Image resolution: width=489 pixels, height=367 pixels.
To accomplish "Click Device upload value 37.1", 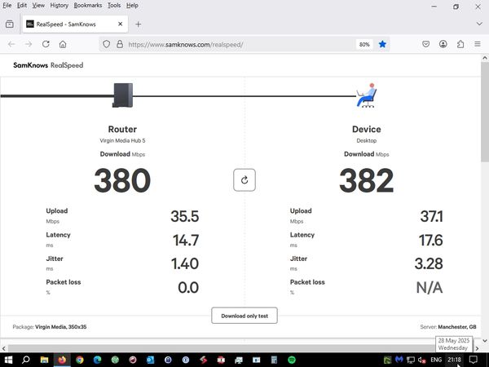I will 431,216.
